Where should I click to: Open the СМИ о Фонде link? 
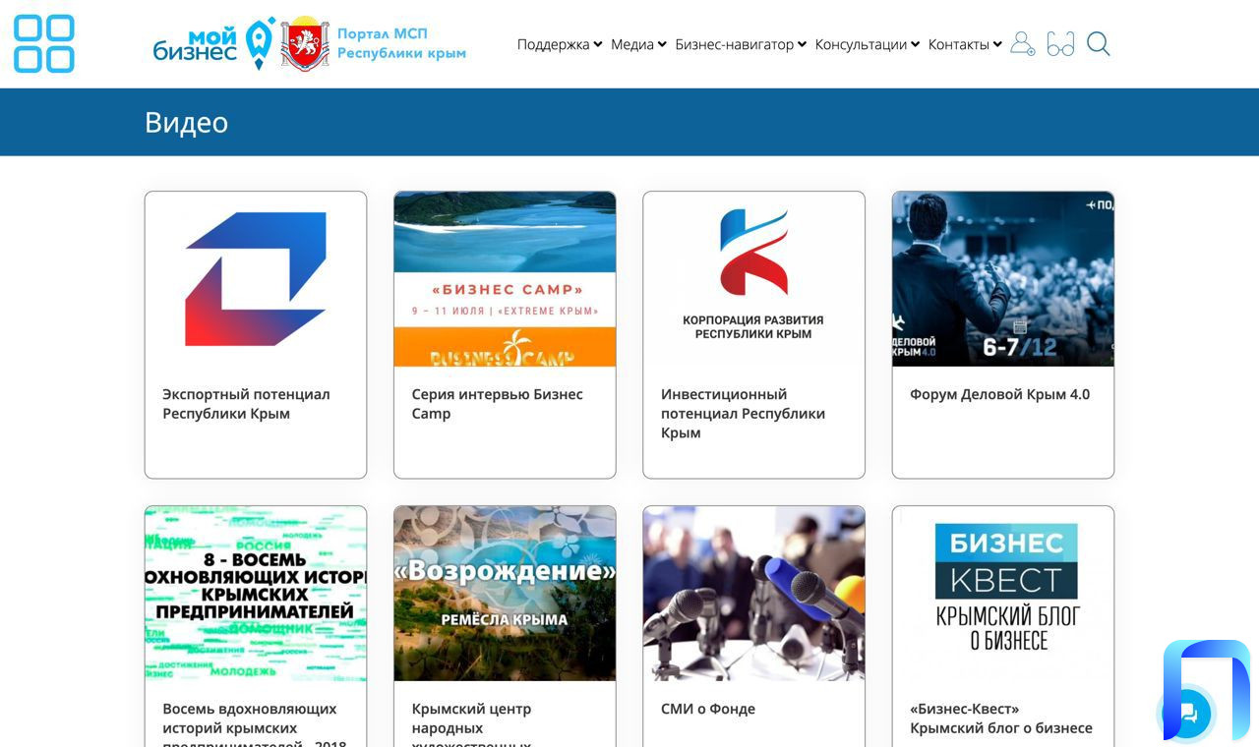coord(708,709)
